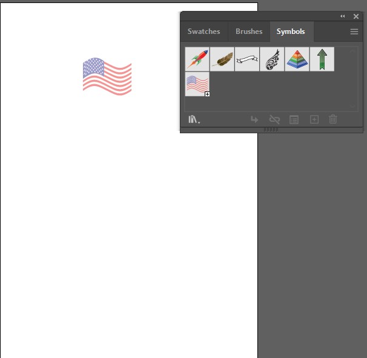The image size is (367, 358).
Task: Click the flag artwork on the artboard
Action: (x=107, y=77)
